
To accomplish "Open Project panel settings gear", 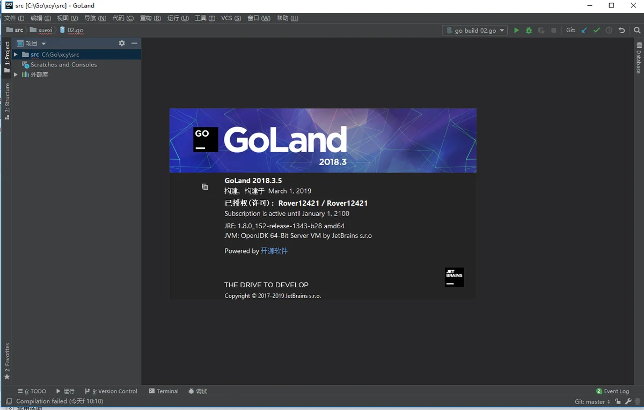I will [x=122, y=43].
